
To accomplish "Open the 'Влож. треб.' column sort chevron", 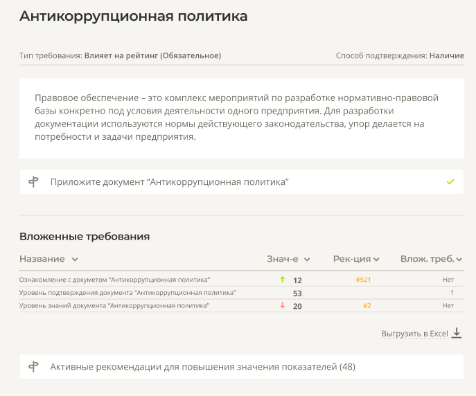I will click(459, 259).
